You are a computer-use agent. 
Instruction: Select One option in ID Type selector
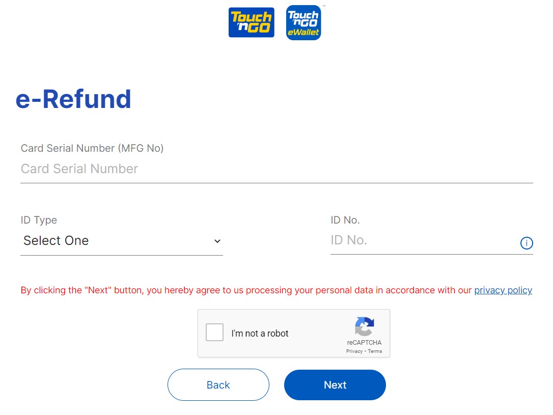tap(56, 240)
